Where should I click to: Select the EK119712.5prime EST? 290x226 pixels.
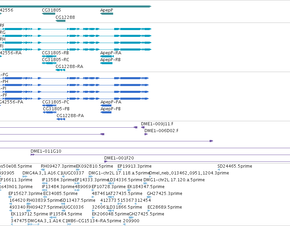click(x=29, y=214)
